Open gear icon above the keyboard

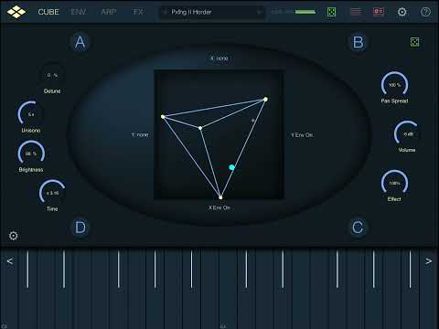(x=13, y=236)
